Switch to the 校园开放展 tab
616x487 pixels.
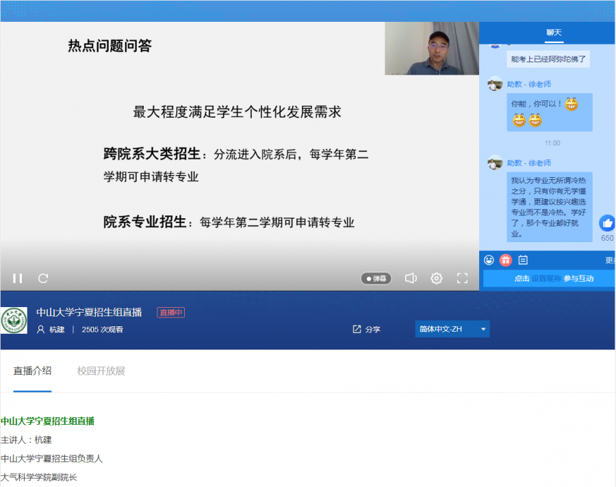(101, 371)
